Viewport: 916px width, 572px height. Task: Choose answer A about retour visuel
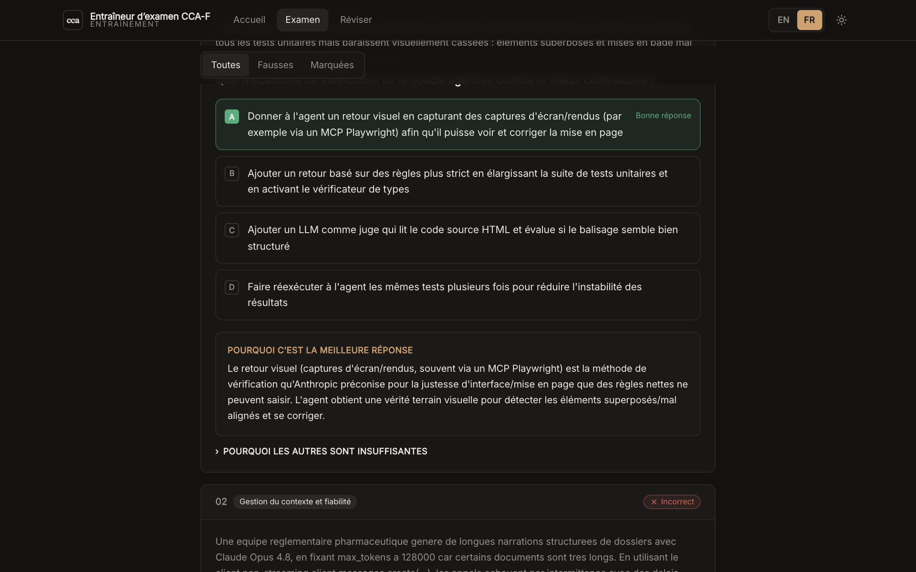coord(458,124)
